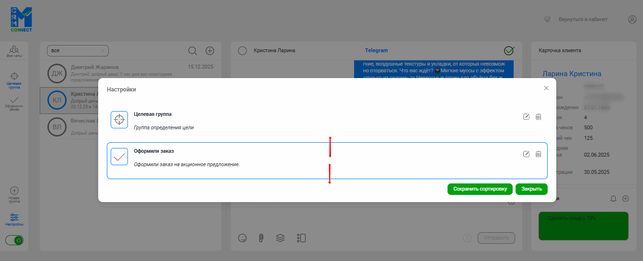Edit the Оформили заказ group
643x261 pixels.
(x=526, y=154)
